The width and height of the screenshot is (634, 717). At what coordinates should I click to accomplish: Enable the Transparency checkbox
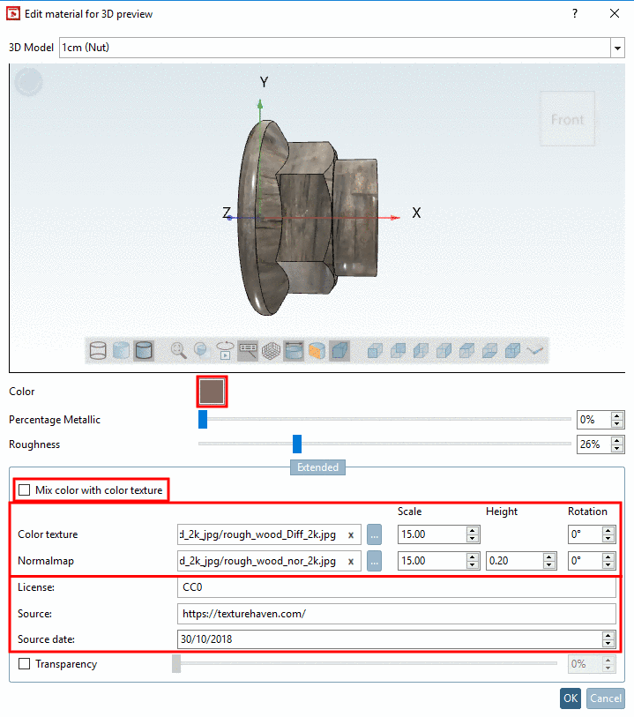pos(25,664)
